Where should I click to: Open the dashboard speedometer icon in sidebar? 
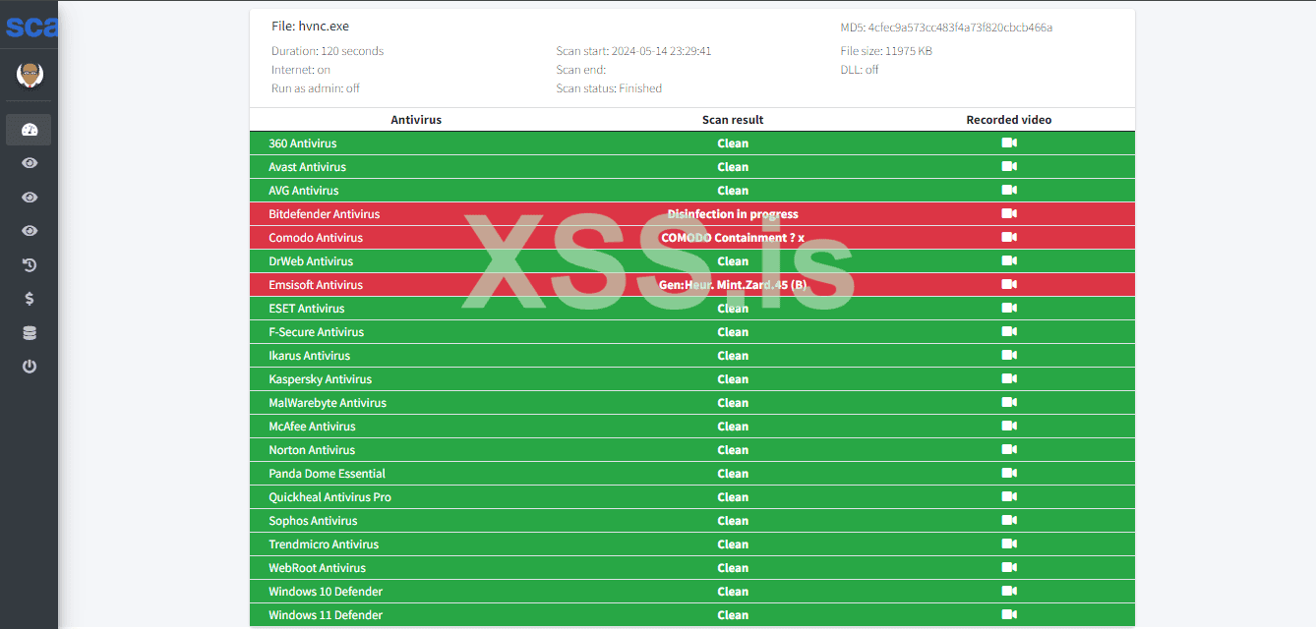[x=30, y=130]
